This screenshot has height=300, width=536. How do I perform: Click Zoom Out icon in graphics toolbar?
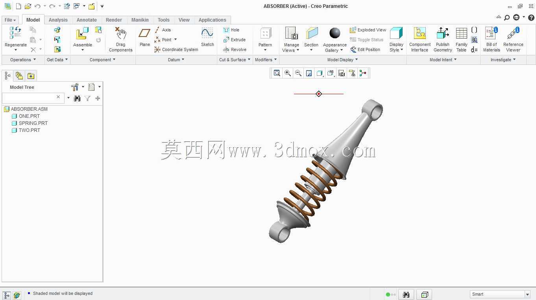pos(298,73)
